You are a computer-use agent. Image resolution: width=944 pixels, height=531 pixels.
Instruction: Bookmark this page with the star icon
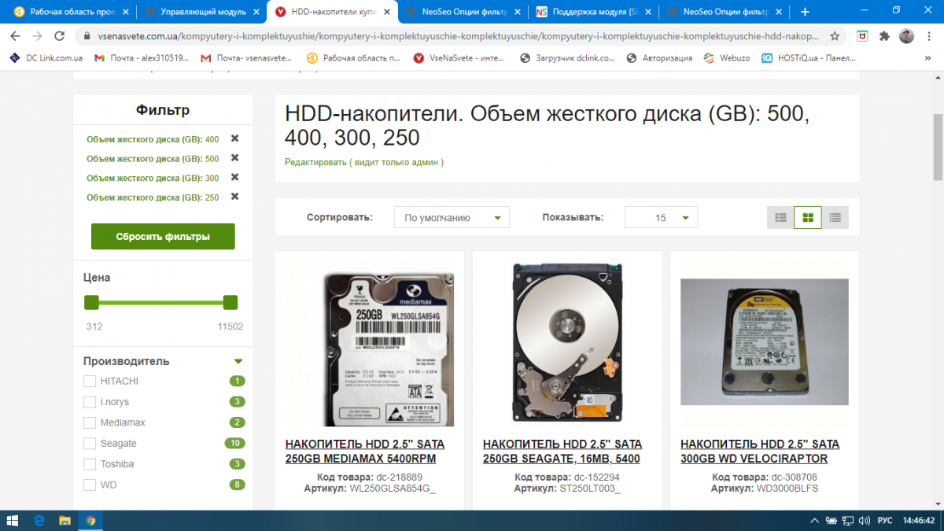pyautogui.click(x=835, y=36)
